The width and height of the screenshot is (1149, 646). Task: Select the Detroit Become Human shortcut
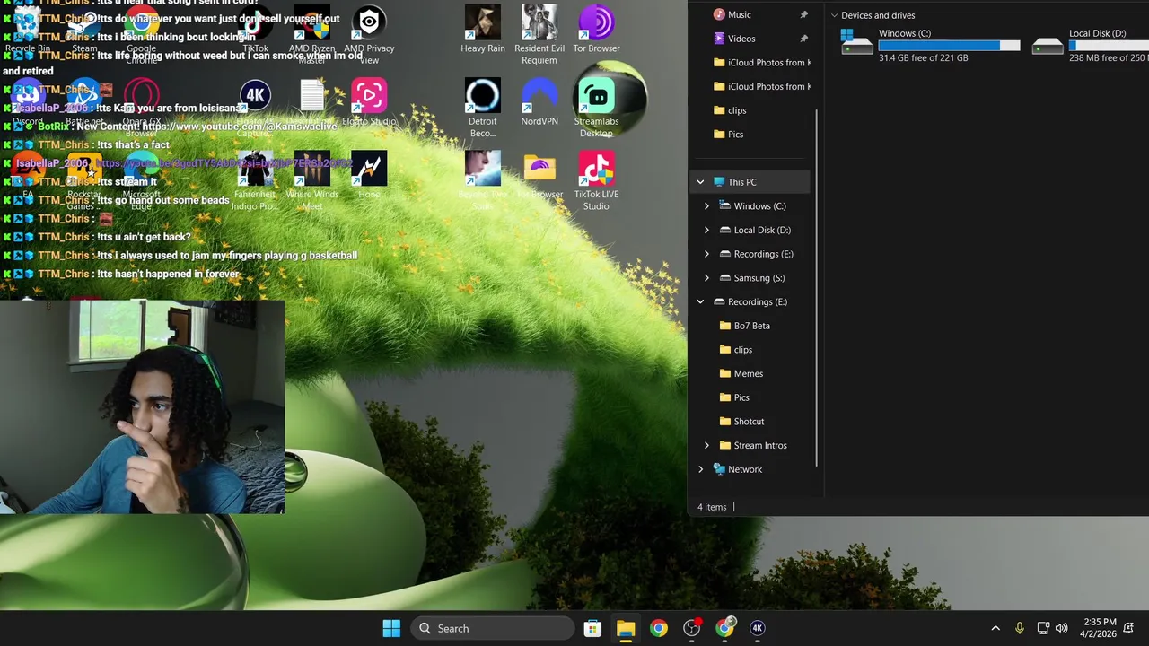pyautogui.click(x=483, y=108)
